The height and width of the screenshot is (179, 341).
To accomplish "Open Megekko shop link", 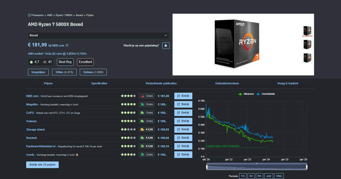I will [32, 104].
